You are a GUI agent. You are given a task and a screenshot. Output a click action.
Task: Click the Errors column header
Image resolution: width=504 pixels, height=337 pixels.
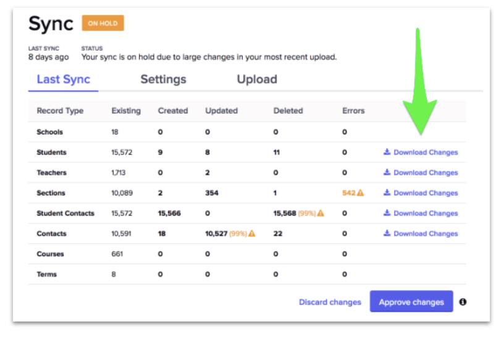tap(353, 111)
